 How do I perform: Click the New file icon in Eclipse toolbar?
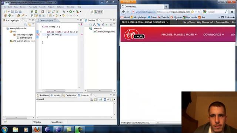coord(6,11)
